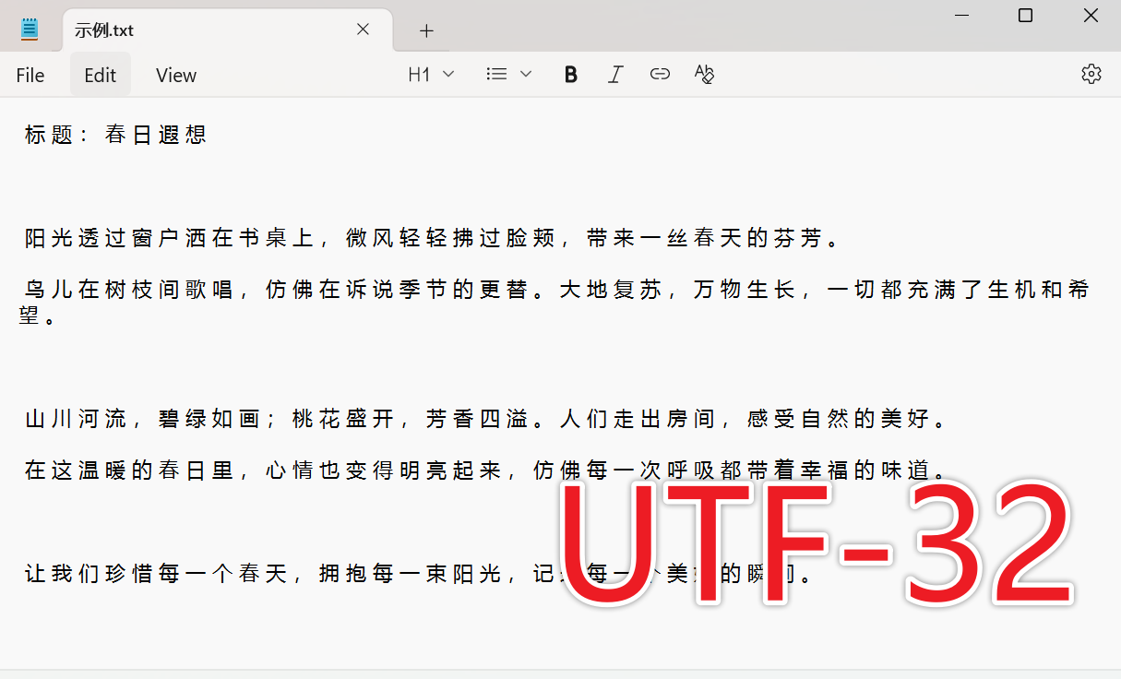The width and height of the screenshot is (1121, 679).
Task: Open the Edit menu
Action: [x=100, y=75]
